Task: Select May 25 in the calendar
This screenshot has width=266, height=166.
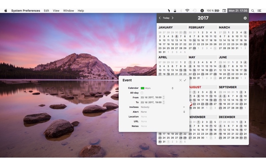Action: click(x=202, y=74)
